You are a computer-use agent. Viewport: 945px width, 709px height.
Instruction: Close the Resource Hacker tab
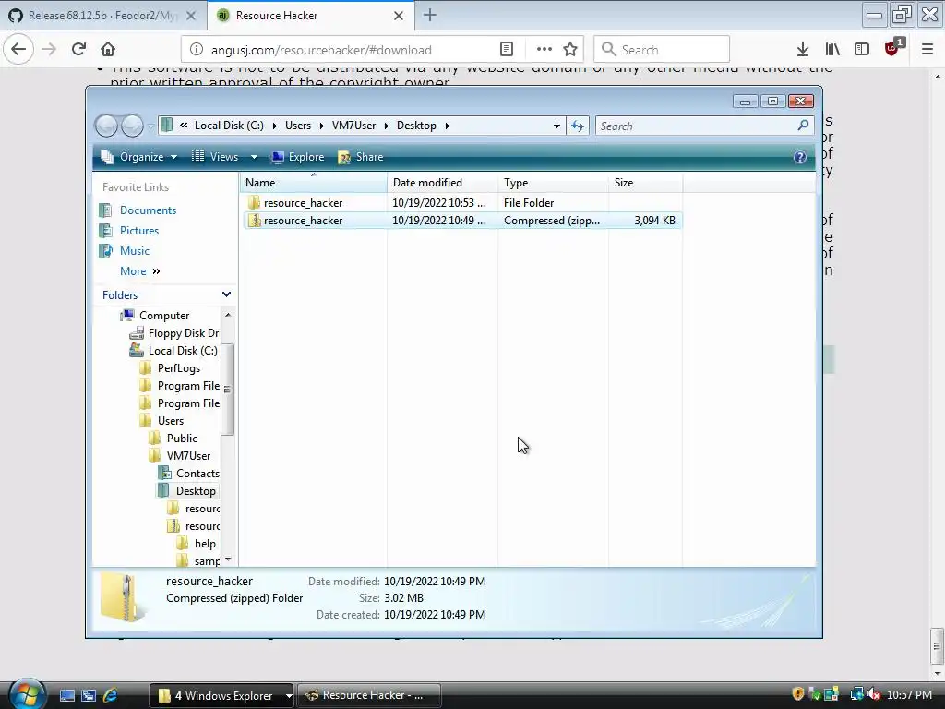point(399,16)
